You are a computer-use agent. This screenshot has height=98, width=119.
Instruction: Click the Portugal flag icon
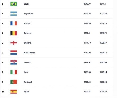point(14,82)
